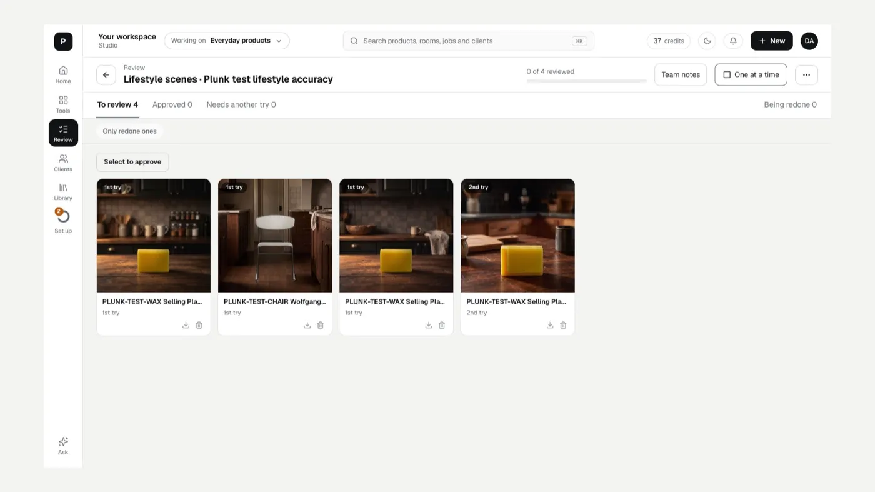The image size is (875, 492).
Task: Open the New creation menu
Action: coord(772,41)
